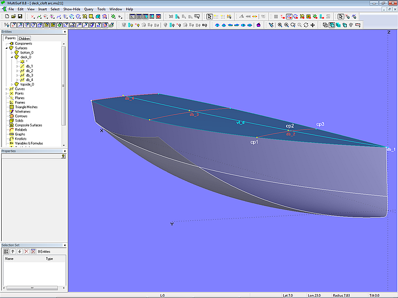
Task: Open the Show-Hide menu
Action: click(x=72, y=9)
